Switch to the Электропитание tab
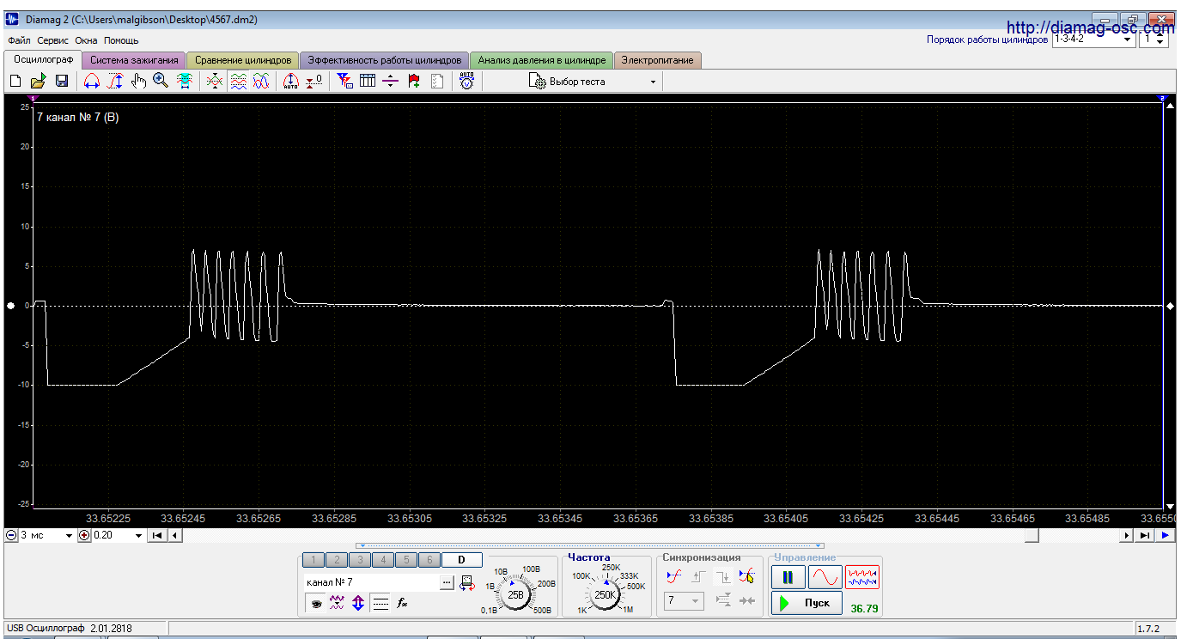The image size is (1187, 639). [658, 60]
